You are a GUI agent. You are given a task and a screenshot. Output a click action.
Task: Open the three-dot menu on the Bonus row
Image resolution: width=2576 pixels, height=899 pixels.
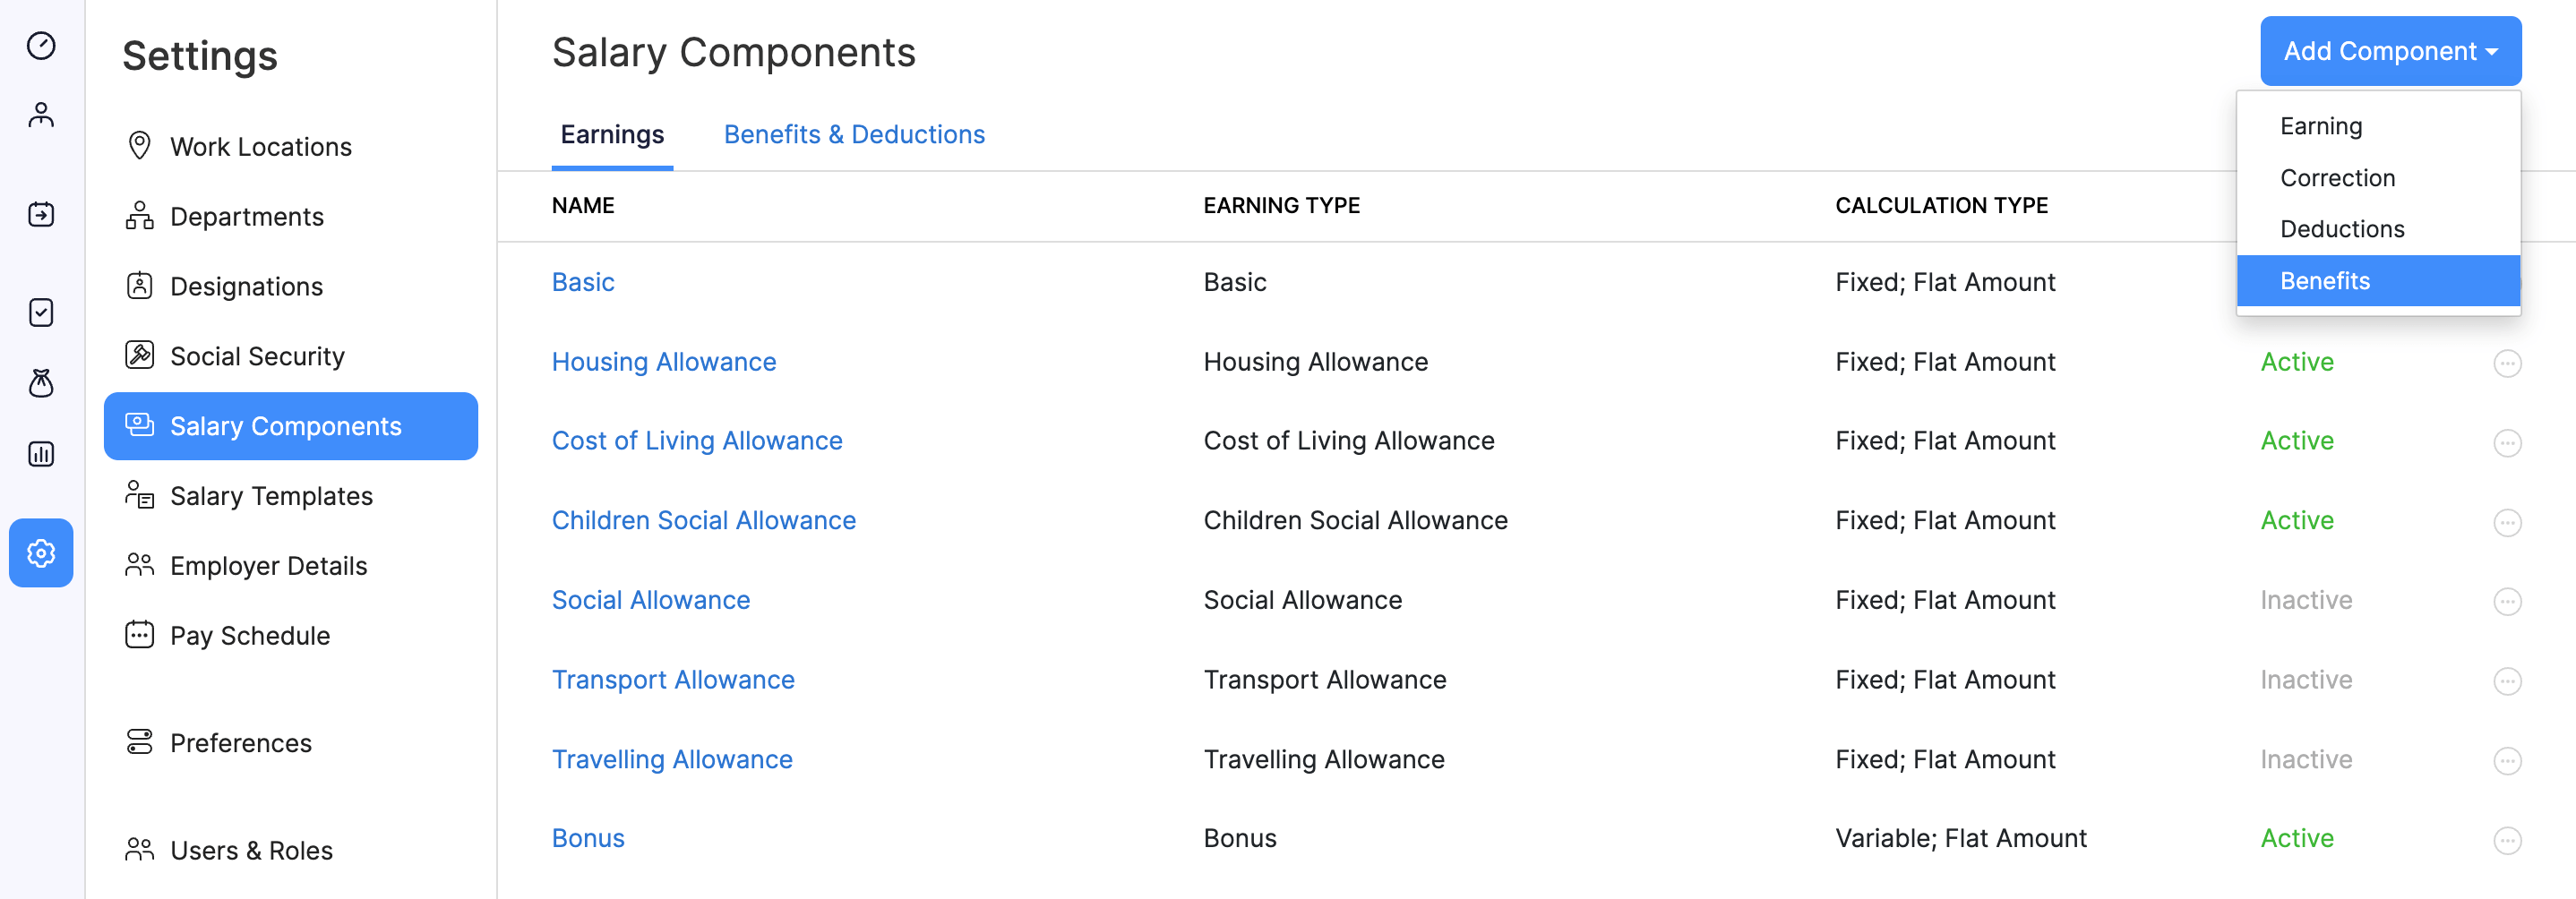tap(2508, 840)
